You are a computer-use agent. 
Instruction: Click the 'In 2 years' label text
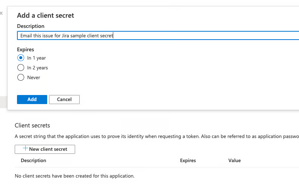[37, 68]
